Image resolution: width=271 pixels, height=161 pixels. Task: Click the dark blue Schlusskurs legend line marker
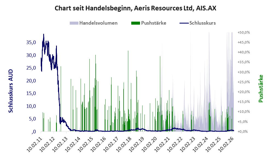(184, 23)
